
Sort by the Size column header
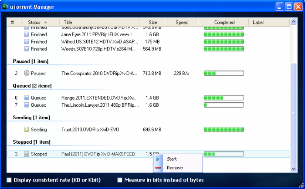pos(152,22)
